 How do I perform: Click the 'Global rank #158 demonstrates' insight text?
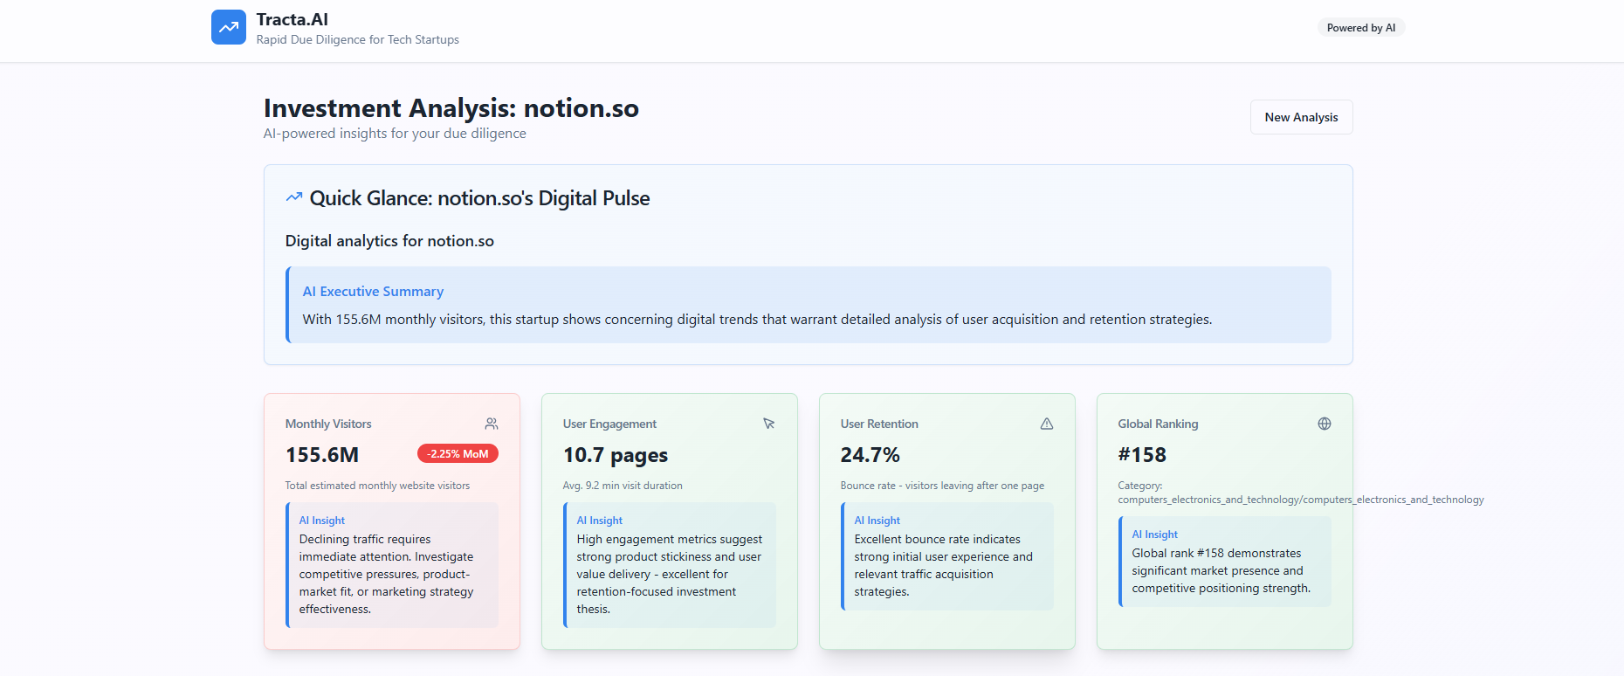pos(1221,570)
